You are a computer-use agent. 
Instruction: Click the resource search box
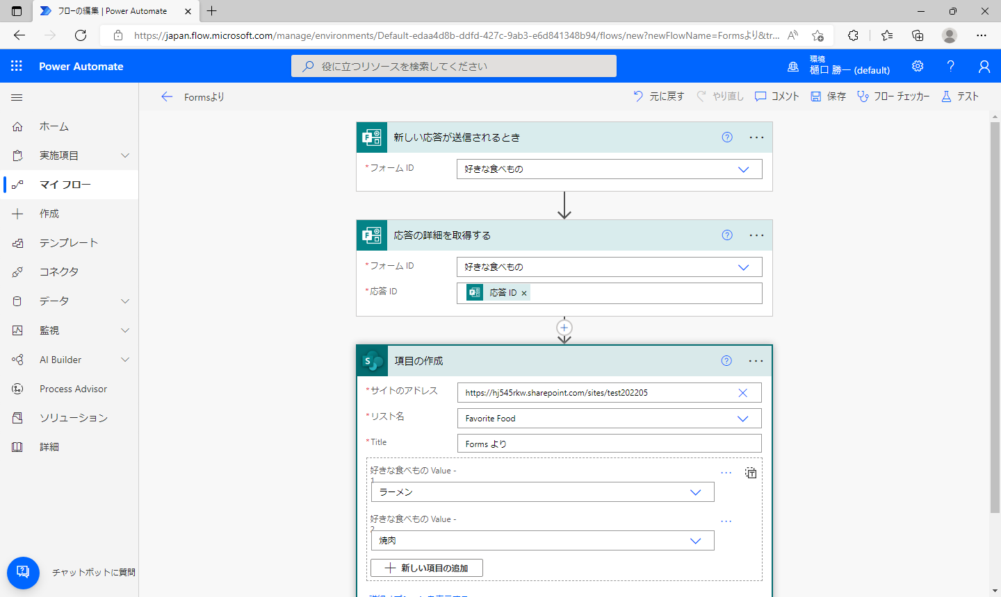[x=454, y=66]
